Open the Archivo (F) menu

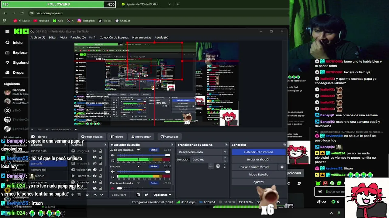38,37
